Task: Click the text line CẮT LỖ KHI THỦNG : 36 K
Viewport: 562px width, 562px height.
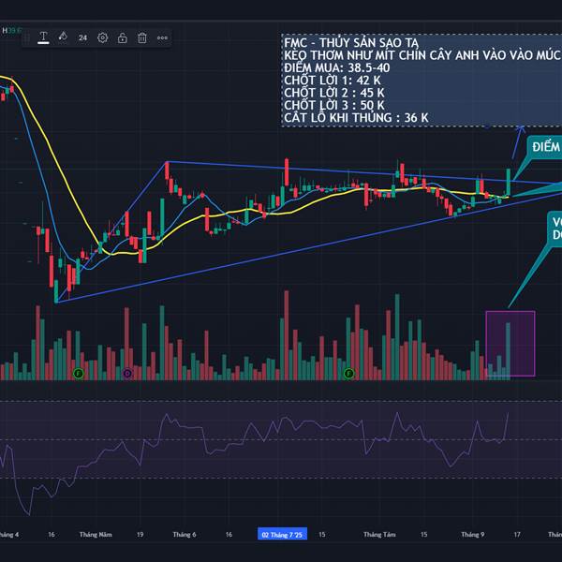Action: point(356,118)
